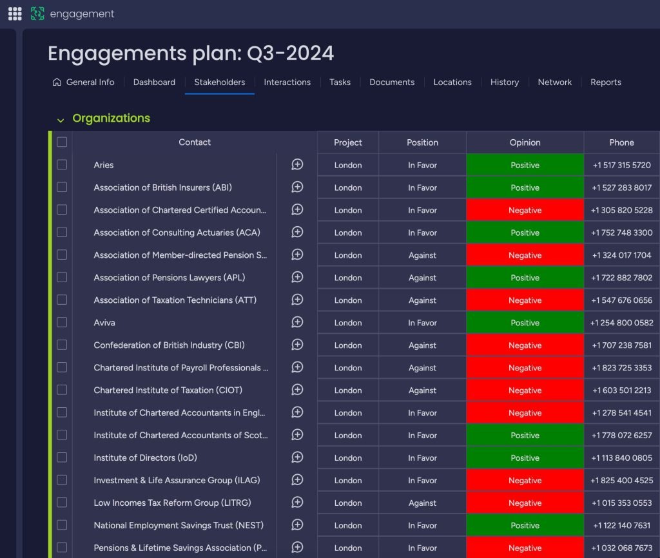The width and height of the screenshot is (660, 558).
Task: Add interaction for Association of Consulting Actuaries
Action: pos(297,233)
